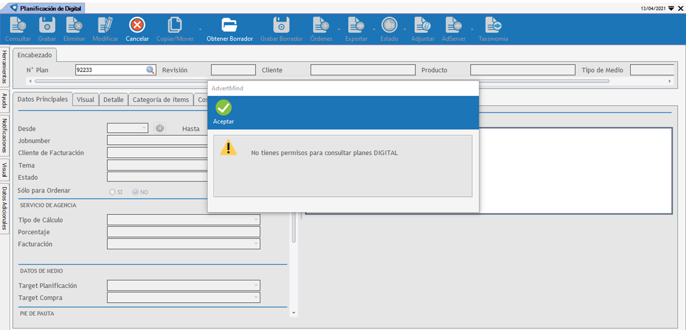Click the Aceptar green checkmark icon
Image resolution: width=686 pixels, height=330 pixels.
[x=223, y=108]
